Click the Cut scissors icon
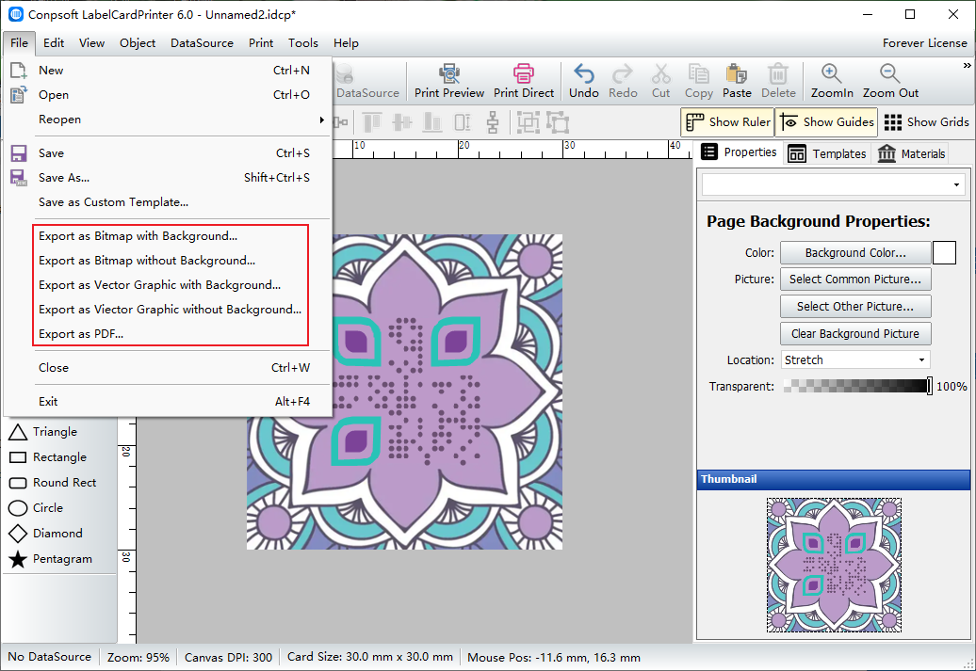 tap(660, 73)
